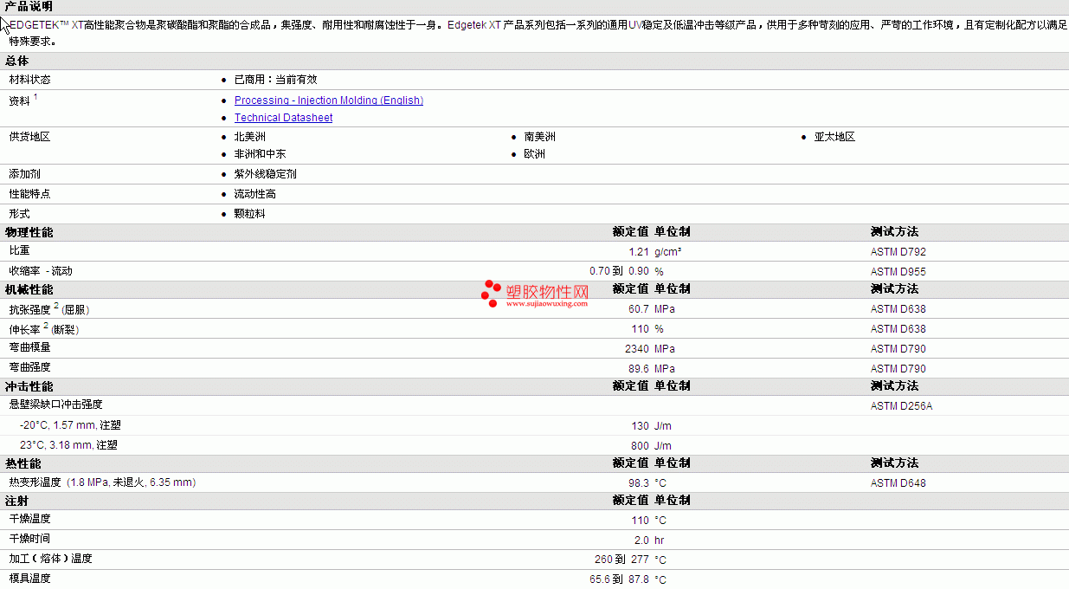The width and height of the screenshot is (1069, 589).
Task: Select the 南美洲 region entry
Action: pos(539,137)
